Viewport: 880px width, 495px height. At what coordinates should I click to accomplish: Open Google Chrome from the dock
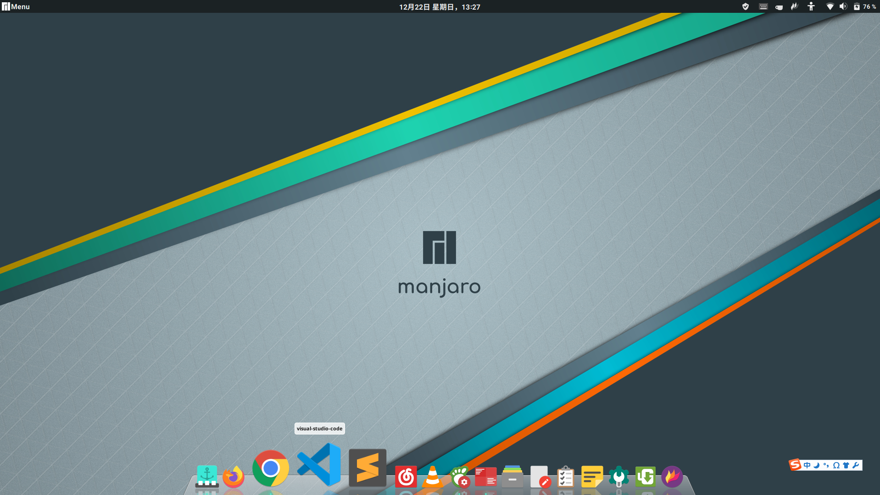pos(271,468)
